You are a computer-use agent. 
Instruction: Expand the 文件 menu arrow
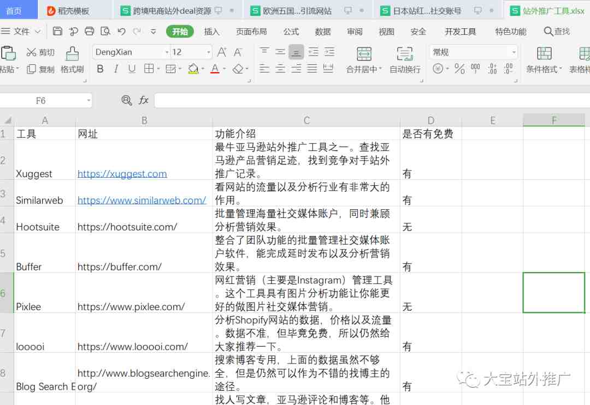[x=38, y=32]
